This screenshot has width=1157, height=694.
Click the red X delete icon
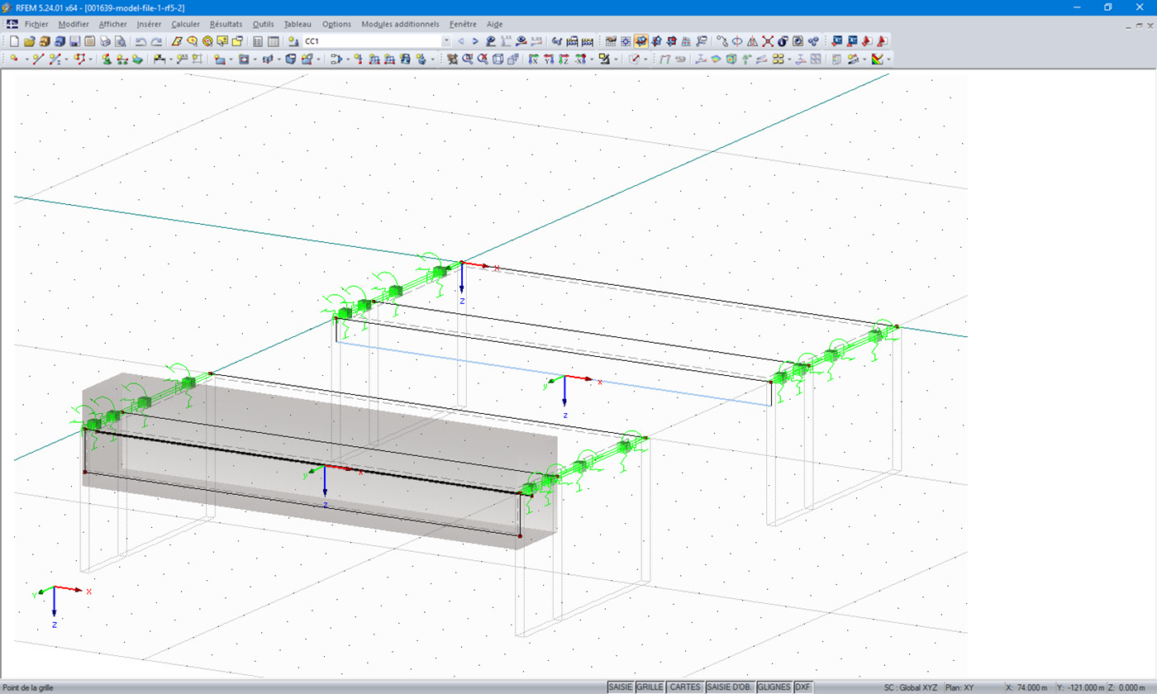(768, 40)
